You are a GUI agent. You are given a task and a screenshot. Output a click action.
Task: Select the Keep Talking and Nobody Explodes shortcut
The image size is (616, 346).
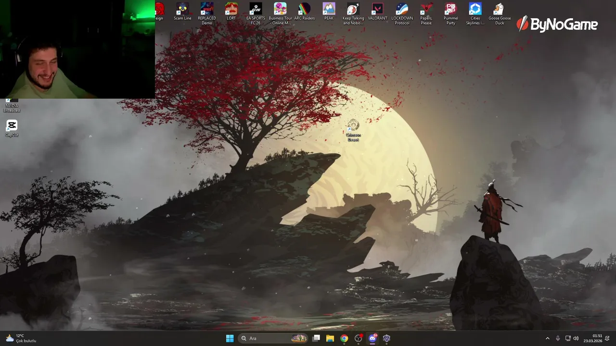[353, 14]
